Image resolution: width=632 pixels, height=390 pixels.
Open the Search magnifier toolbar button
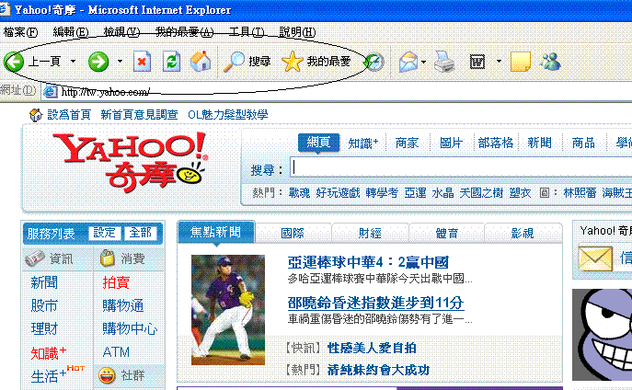click(x=236, y=62)
